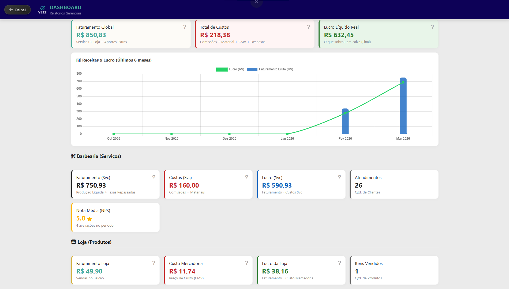Click help icon on Custos (Svc) card
Viewport: 509px width, 289px height.
pyautogui.click(x=246, y=177)
